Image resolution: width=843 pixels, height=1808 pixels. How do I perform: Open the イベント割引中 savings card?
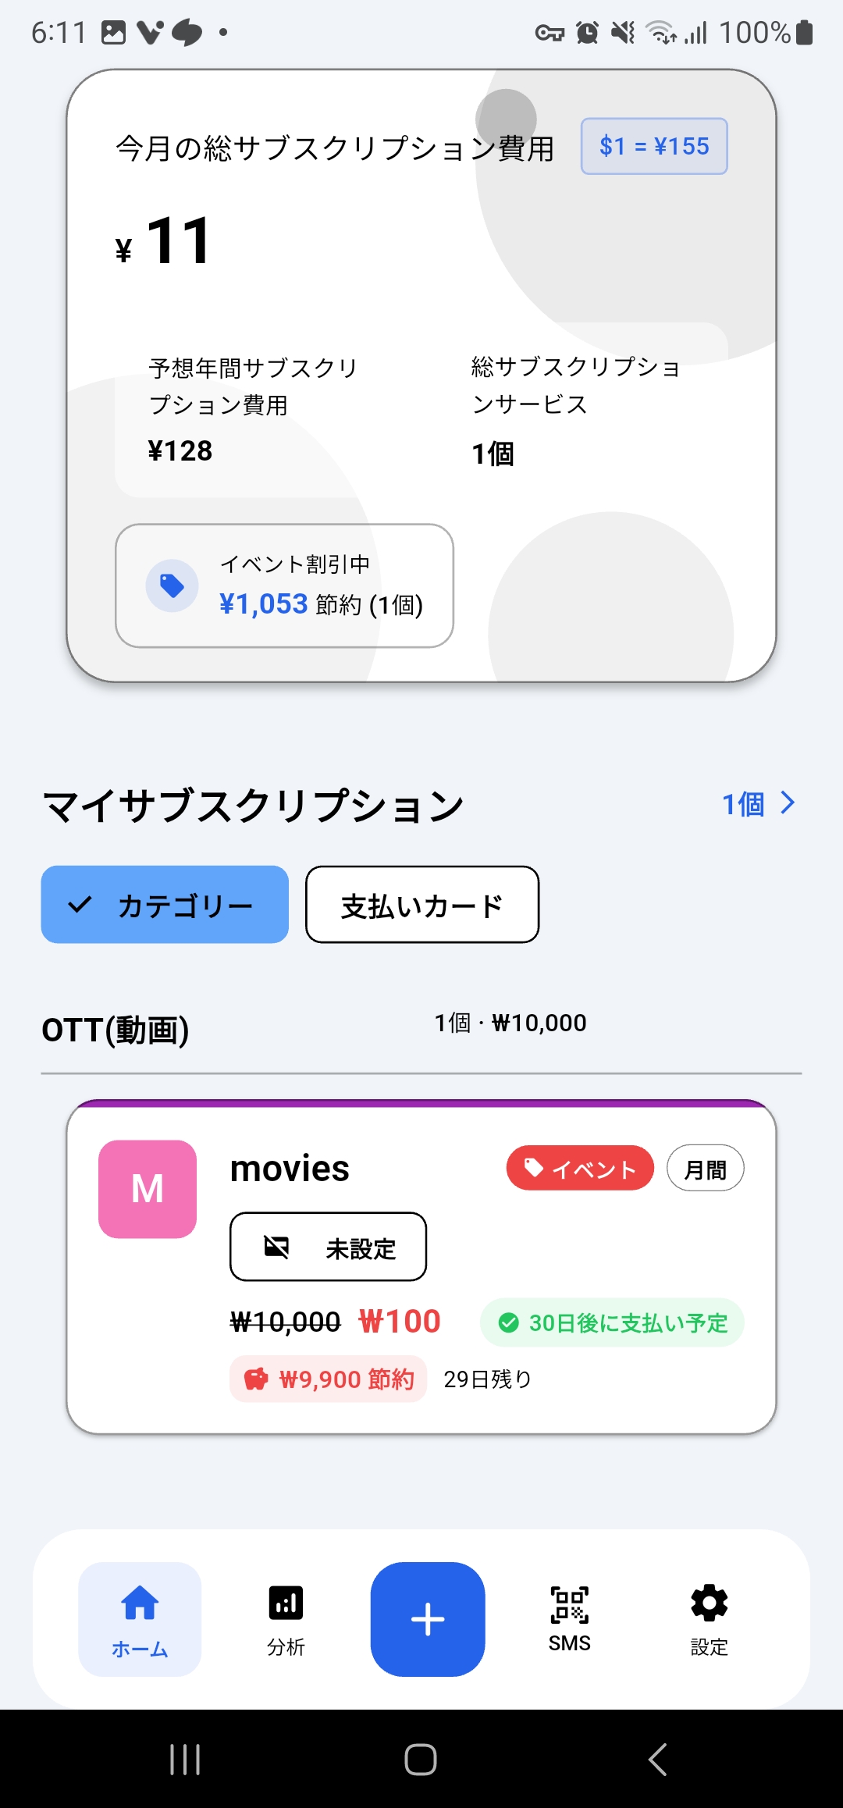(284, 585)
